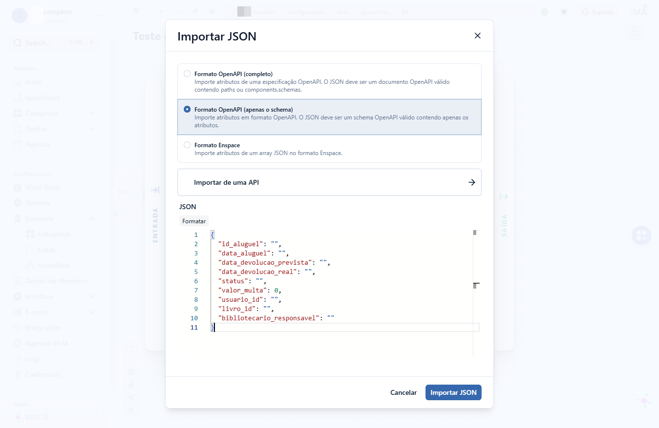659x428 pixels.
Task: Choose the Formato Enspace radio option
Action: tap(187, 145)
